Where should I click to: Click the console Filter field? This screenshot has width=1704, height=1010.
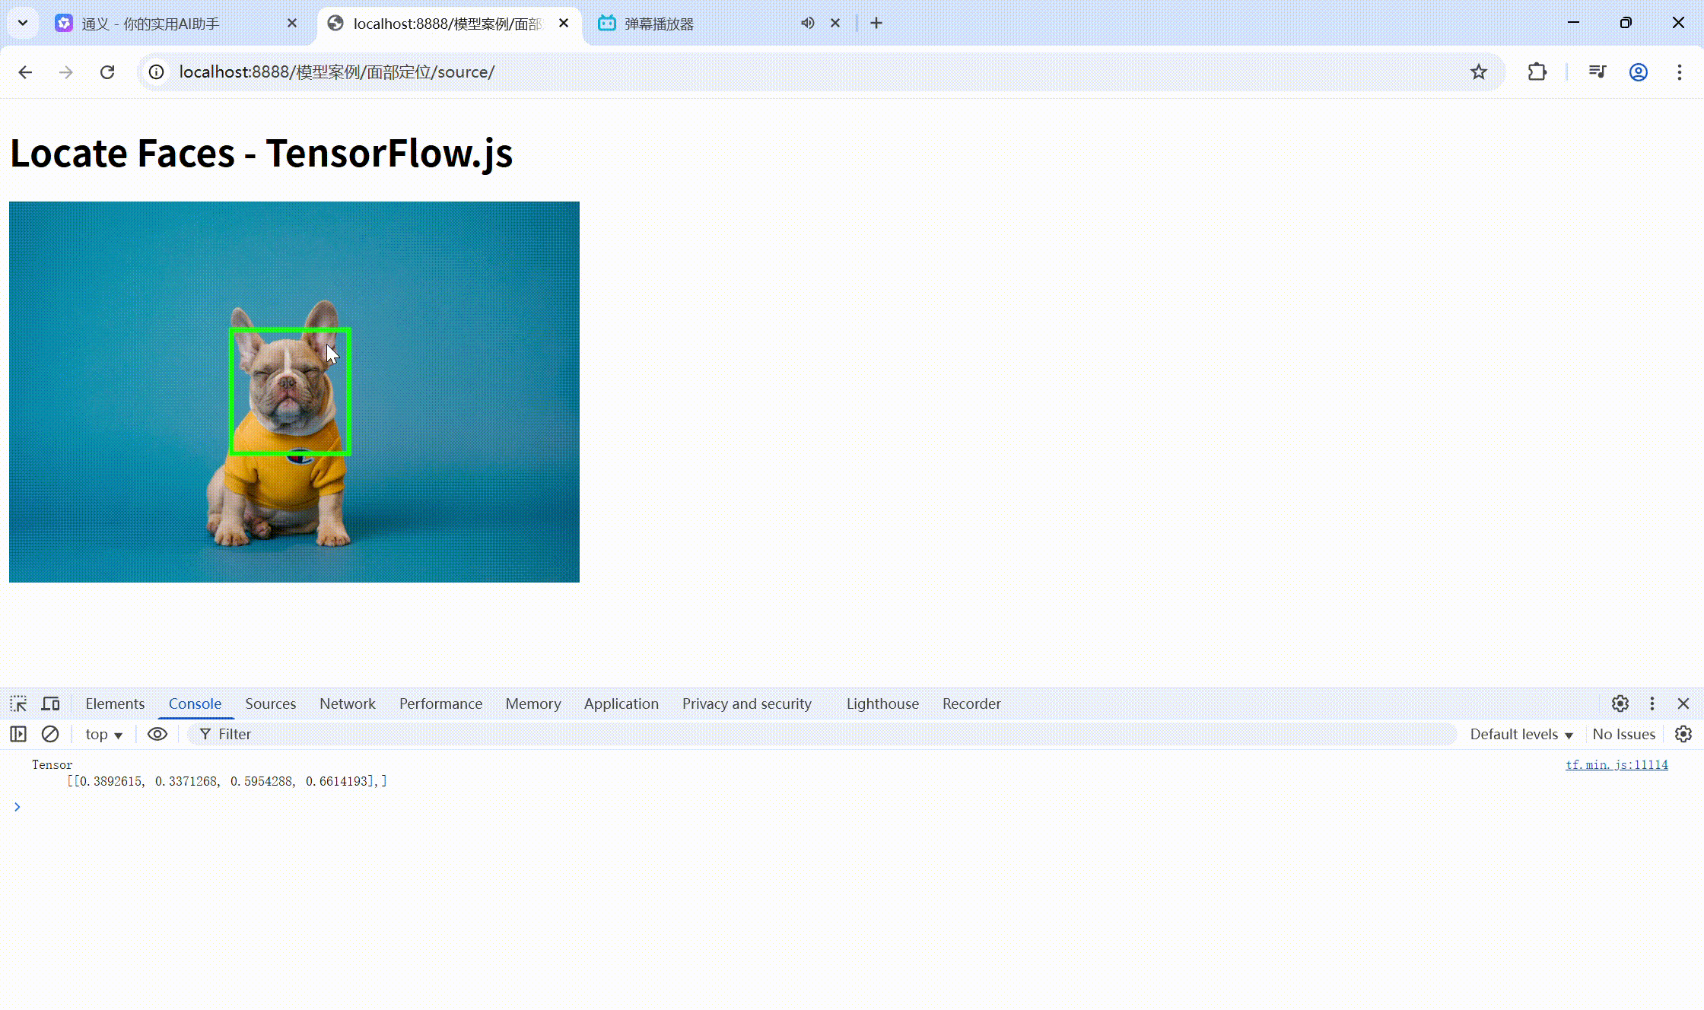tap(822, 735)
